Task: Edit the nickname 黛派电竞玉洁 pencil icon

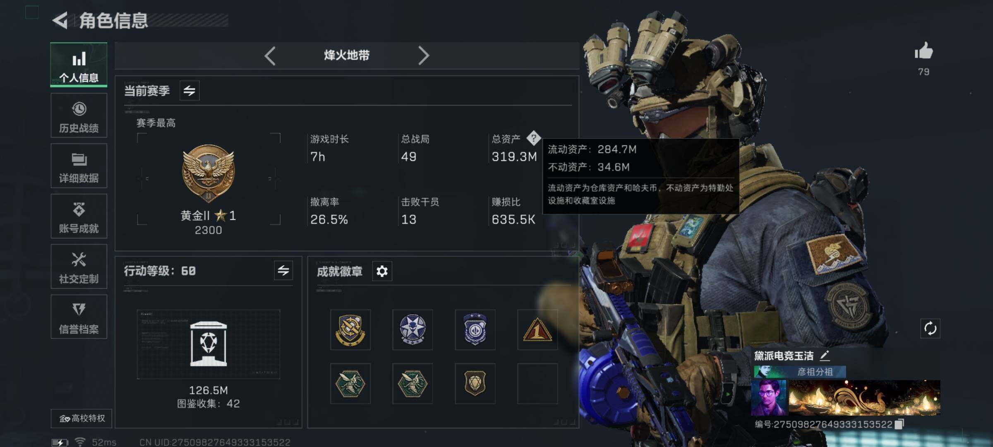Action: pyautogui.click(x=825, y=355)
